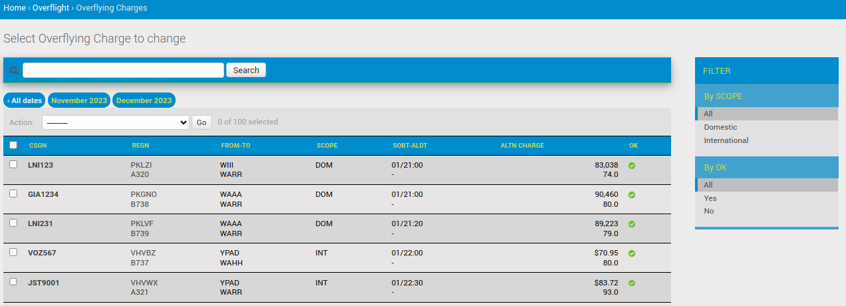Click green OK checkmark for GIA1234
The height and width of the screenshot is (306, 846).
(x=632, y=195)
